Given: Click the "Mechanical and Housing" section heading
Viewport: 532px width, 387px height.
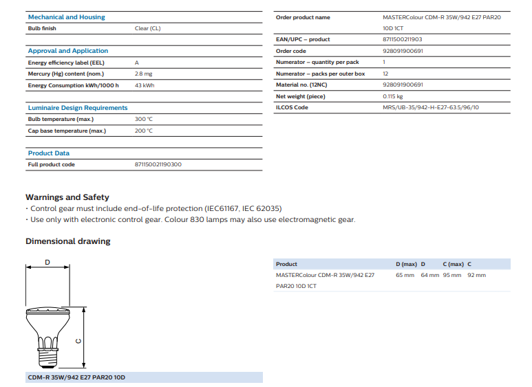Looking at the screenshot, I should (x=66, y=17).
